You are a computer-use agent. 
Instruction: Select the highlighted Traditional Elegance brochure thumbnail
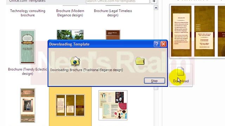(x=70, y=105)
